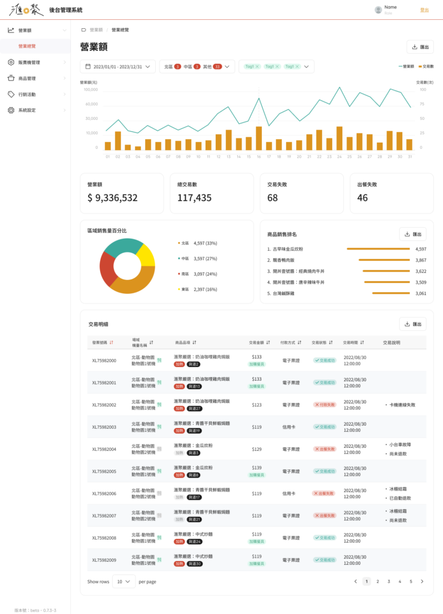Click the 登出 logout link

click(424, 10)
